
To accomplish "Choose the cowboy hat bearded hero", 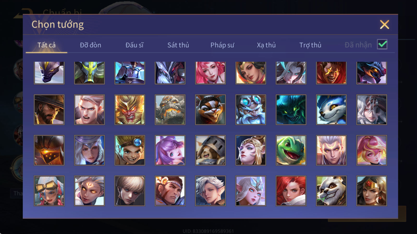I will point(49,110).
